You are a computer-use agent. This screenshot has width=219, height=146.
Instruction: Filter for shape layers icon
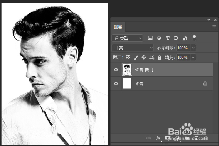(176, 38)
